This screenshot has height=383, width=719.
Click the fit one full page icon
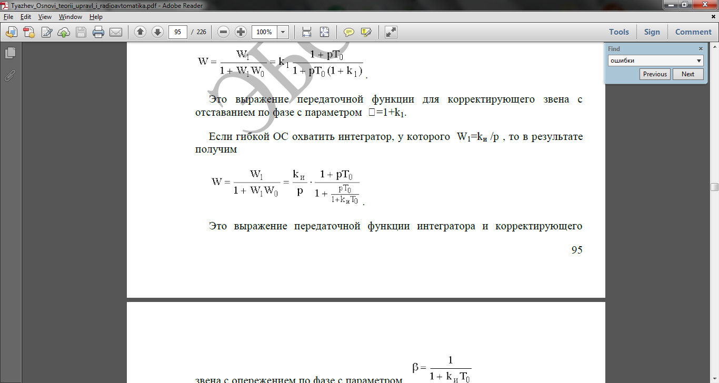pos(324,32)
